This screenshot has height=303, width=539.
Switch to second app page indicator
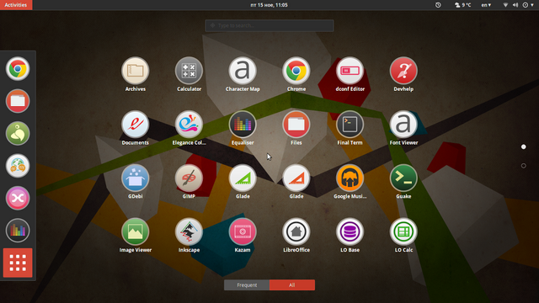524,166
